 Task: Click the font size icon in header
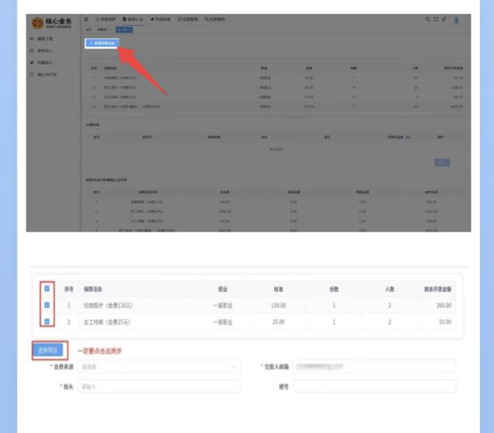(x=443, y=19)
